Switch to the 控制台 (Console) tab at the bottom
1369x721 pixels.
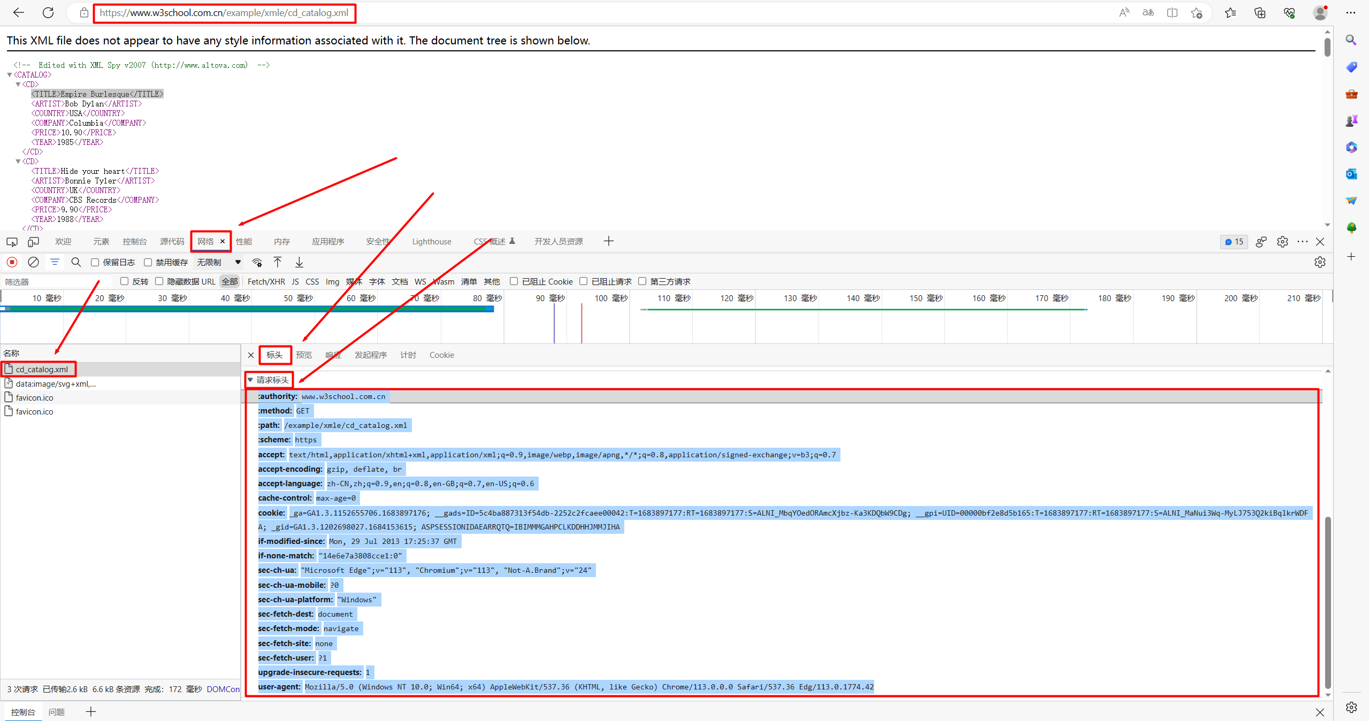[x=22, y=712]
